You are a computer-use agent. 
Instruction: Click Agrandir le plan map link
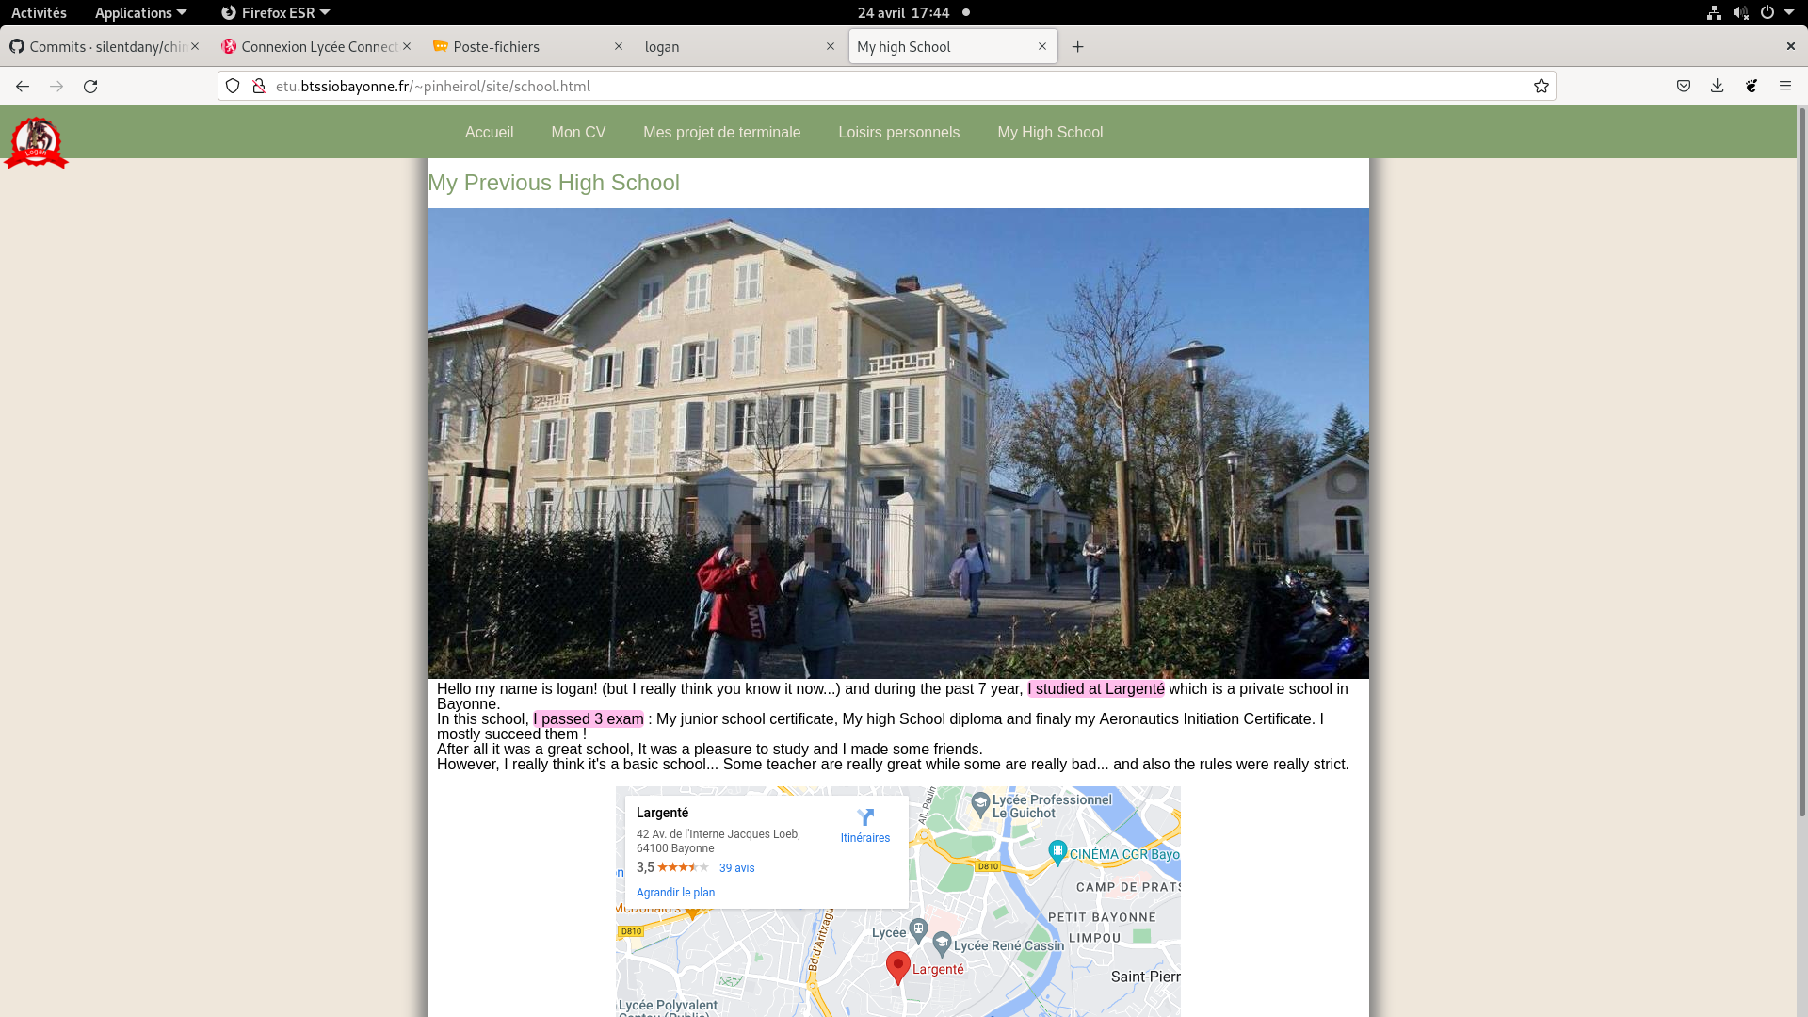click(x=675, y=893)
